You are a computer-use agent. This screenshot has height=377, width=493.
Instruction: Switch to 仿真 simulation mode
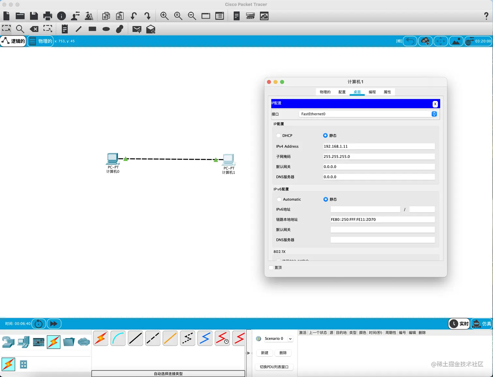coord(482,324)
